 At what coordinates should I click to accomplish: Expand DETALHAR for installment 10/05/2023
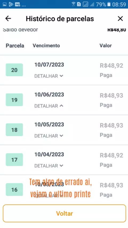tap(49, 136)
